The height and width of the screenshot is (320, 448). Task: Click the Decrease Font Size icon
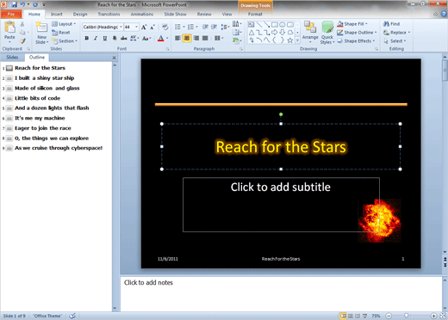(x=152, y=27)
